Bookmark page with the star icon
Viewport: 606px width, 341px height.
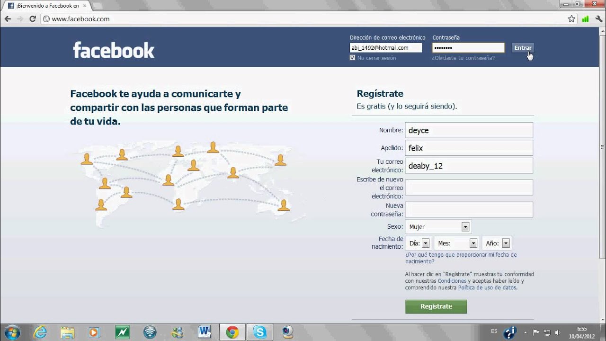pyautogui.click(x=571, y=19)
